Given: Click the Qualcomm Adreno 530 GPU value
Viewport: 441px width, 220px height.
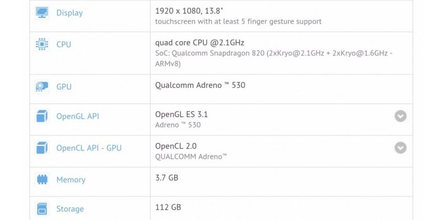Looking at the screenshot, I should point(200,85).
